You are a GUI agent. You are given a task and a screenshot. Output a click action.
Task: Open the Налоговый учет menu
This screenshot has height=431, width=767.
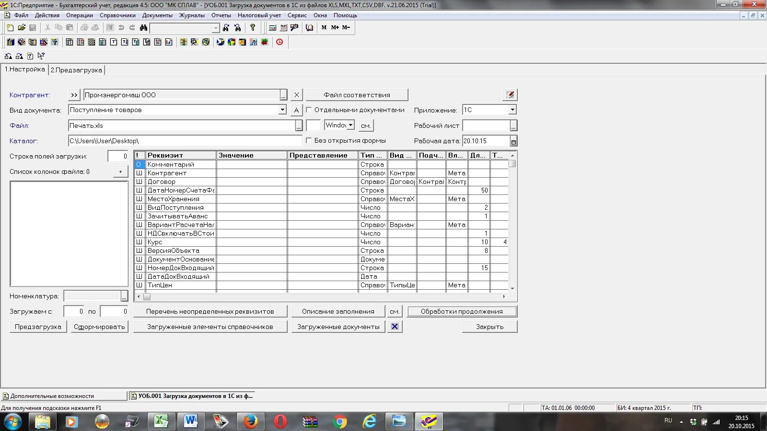click(259, 15)
